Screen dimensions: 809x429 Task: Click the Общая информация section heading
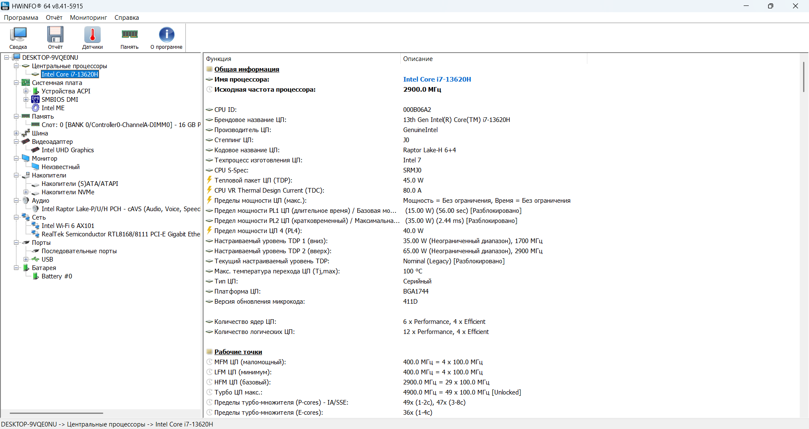click(247, 69)
